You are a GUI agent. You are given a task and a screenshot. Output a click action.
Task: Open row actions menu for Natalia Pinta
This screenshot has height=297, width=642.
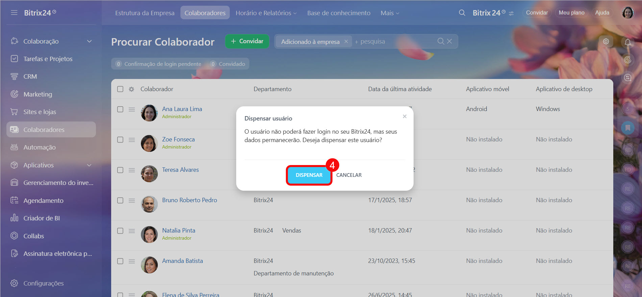132,231
